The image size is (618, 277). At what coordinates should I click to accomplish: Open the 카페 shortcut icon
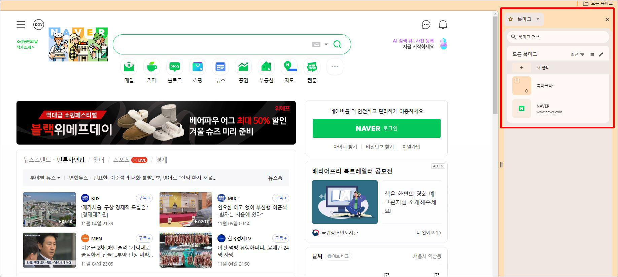pyautogui.click(x=152, y=67)
